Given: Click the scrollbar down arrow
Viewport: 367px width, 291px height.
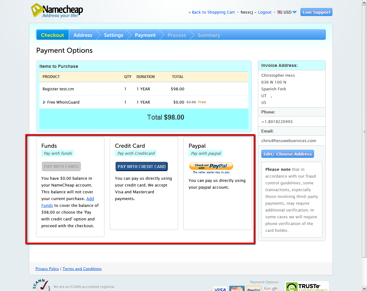Looking at the screenshot, I should pyautogui.click(x=365, y=289).
